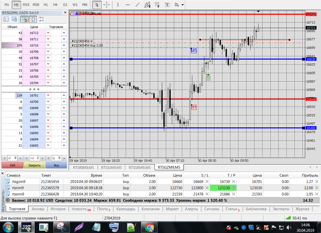321x233 pixels.
Task: Open the Журнал tab in toolbox
Action: pos(302,209)
